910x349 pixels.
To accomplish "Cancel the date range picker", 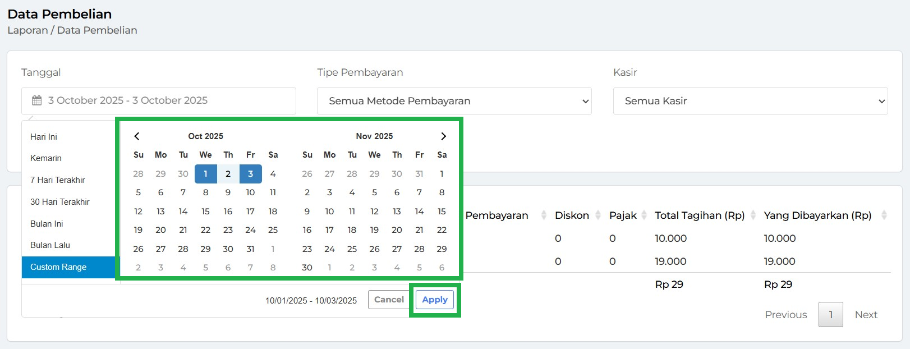I will tap(389, 300).
